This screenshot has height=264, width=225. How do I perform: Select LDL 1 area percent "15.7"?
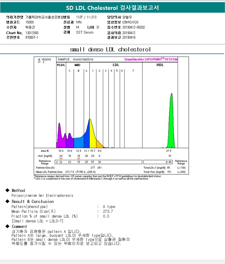93,151
